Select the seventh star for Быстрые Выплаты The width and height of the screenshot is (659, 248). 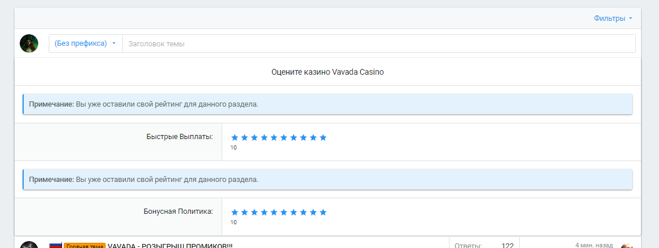click(x=294, y=138)
